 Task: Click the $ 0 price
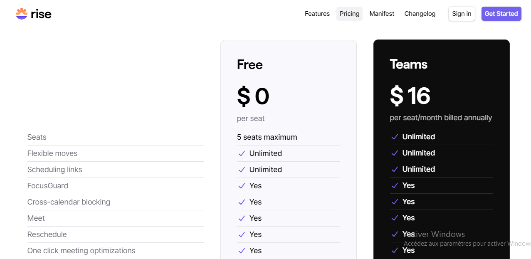pos(253,96)
